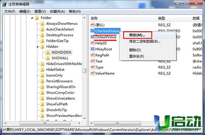Open the 收藏夹(A) menu
Screen dimensions: 205x135
[x=57, y=12]
